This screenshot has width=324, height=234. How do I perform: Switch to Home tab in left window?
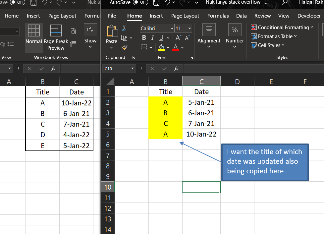pyautogui.click(x=12, y=16)
